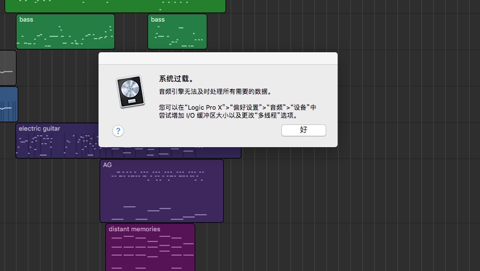
Task: Select the blue audio region at left edge
Action: pos(9,104)
